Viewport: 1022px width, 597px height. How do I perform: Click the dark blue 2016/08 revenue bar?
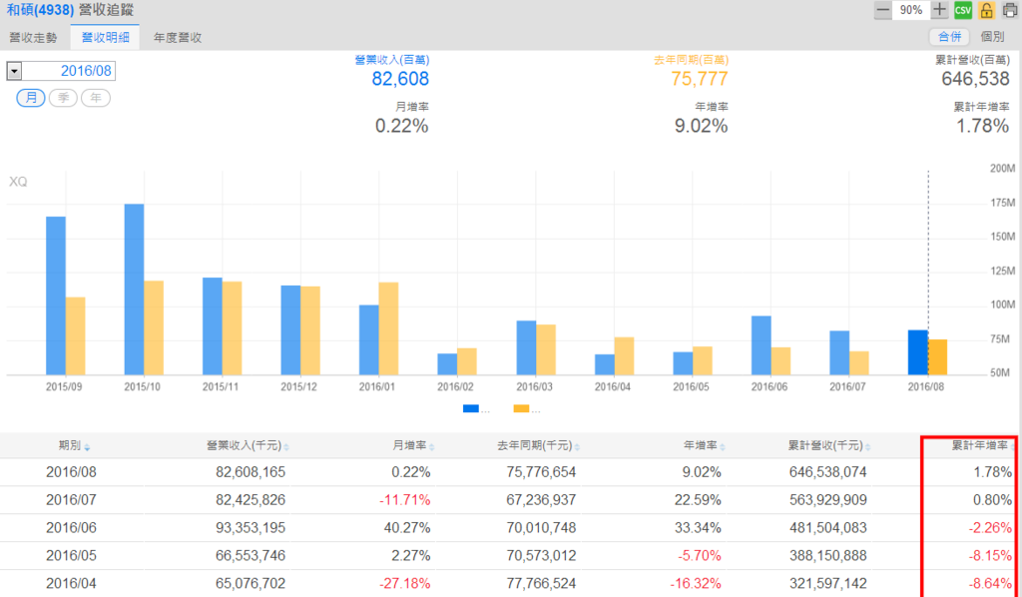coord(918,352)
